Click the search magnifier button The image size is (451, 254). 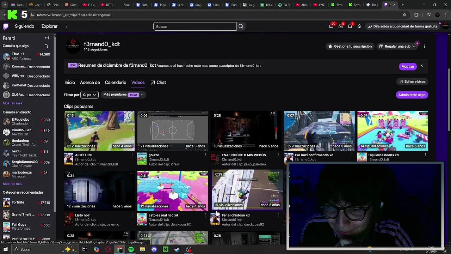click(241, 26)
